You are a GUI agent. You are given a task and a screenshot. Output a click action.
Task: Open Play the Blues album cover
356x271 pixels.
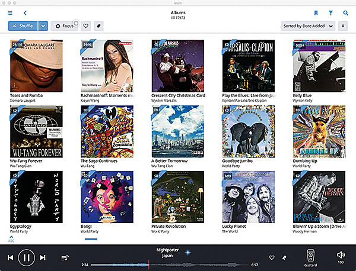tap(249, 66)
